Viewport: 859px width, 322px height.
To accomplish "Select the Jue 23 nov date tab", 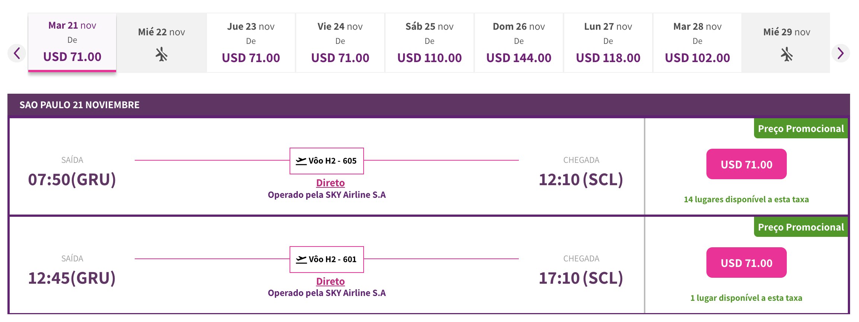I will point(251,43).
